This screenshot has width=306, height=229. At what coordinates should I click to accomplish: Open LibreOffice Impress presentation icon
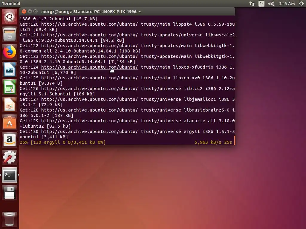(x=9, y=105)
